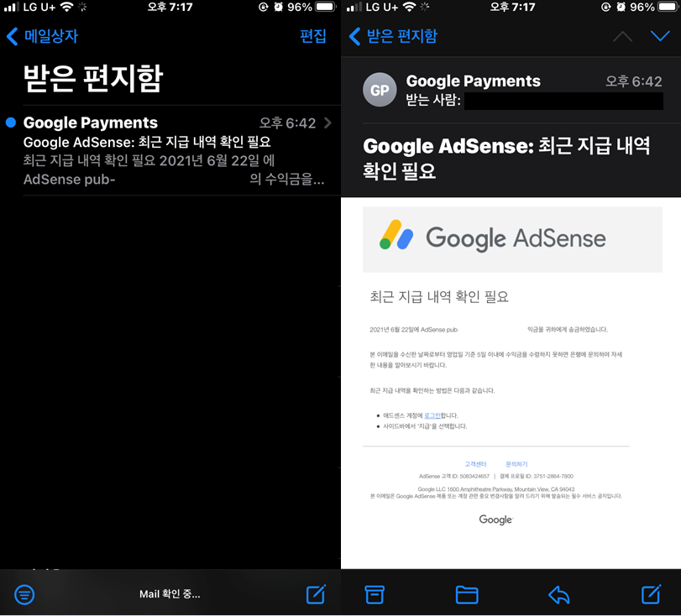This screenshot has height=616, width=681.
Task: Tap the right status bar alarm icon
Action: tap(621, 7)
